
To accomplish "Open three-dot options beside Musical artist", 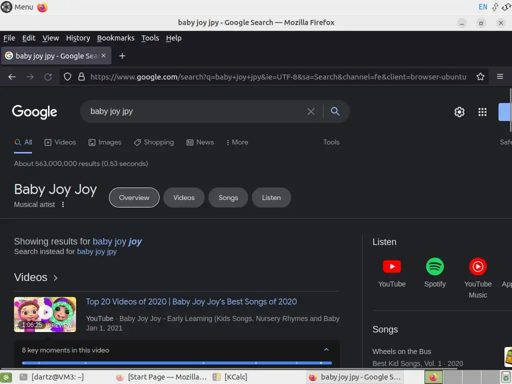I will tap(63, 204).
